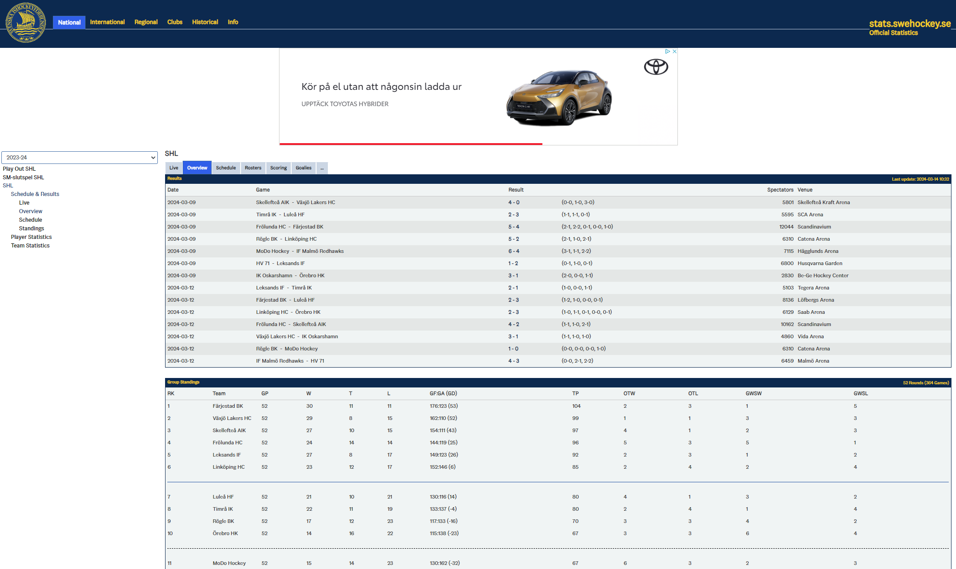This screenshot has height=569, width=956.
Task: Open the Goalies tab
Action: click(x=303, y=168)
